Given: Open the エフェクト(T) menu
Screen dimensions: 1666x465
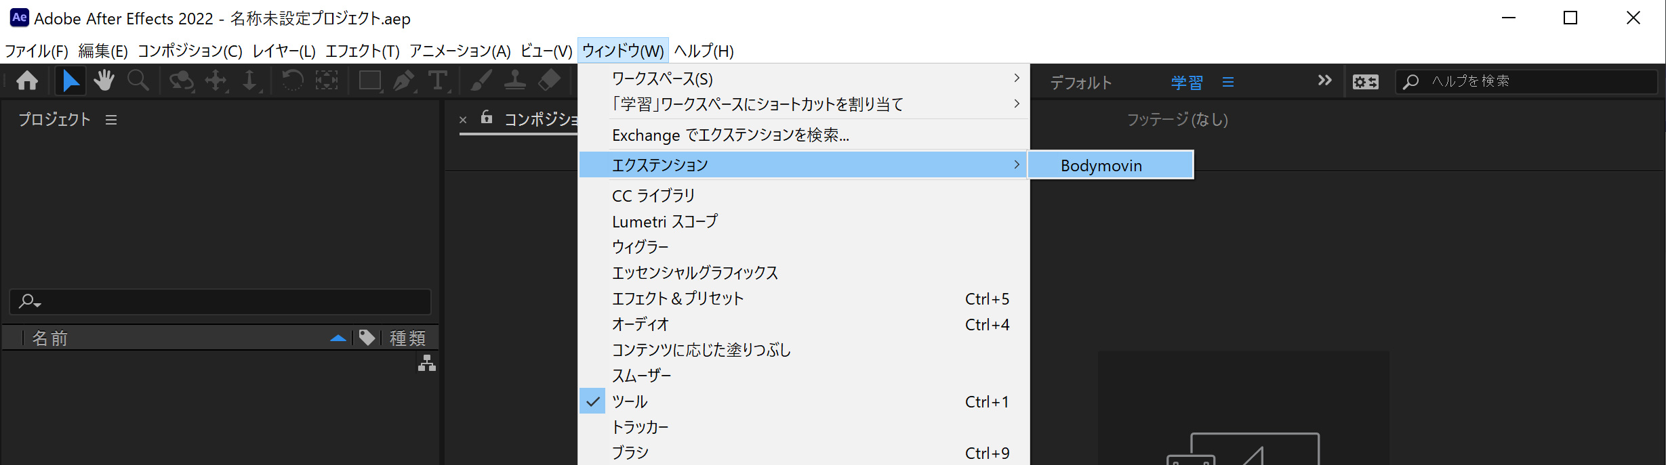Looking at the screenshot, I should 363,51.
